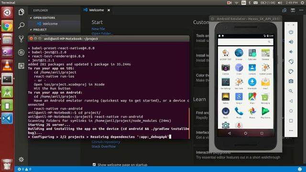Open the Browser app on emulator
The image size is (306, 172).
click(x=239, y=54)
